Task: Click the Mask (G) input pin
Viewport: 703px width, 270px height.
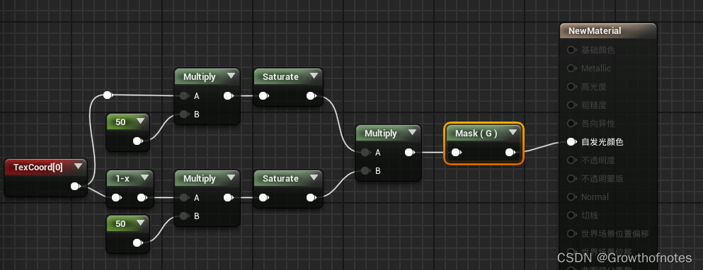Action: point(456,152)
